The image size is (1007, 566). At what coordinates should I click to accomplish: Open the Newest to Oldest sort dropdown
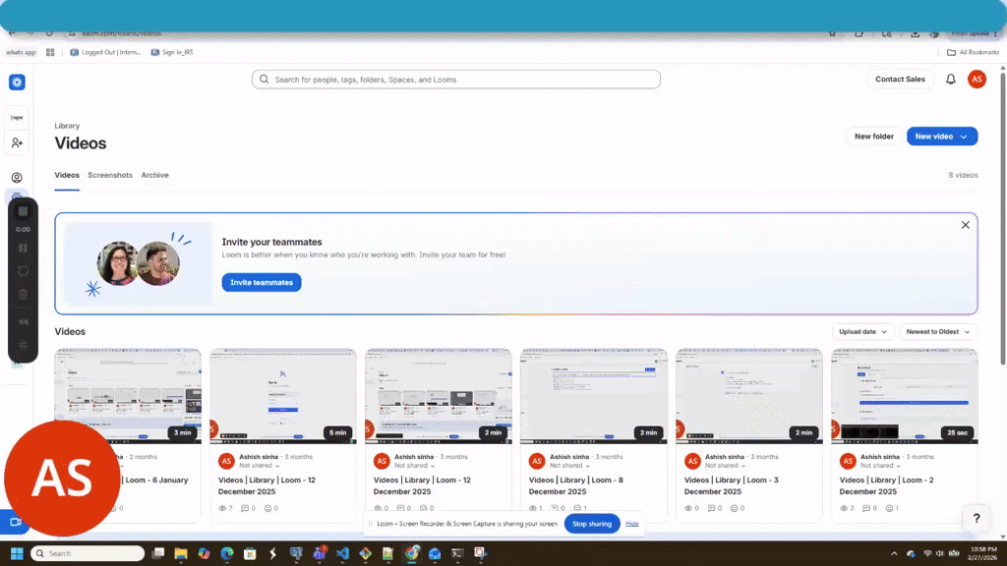(937, 332)
